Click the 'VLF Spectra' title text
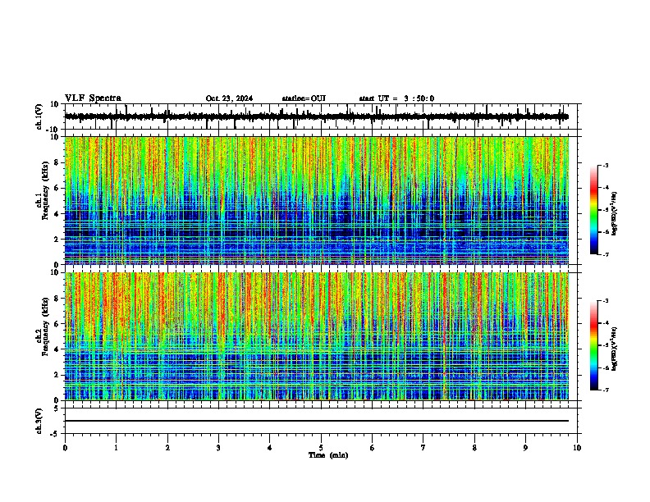This screenshot has height=502, width=650. [x=93, y=98]
